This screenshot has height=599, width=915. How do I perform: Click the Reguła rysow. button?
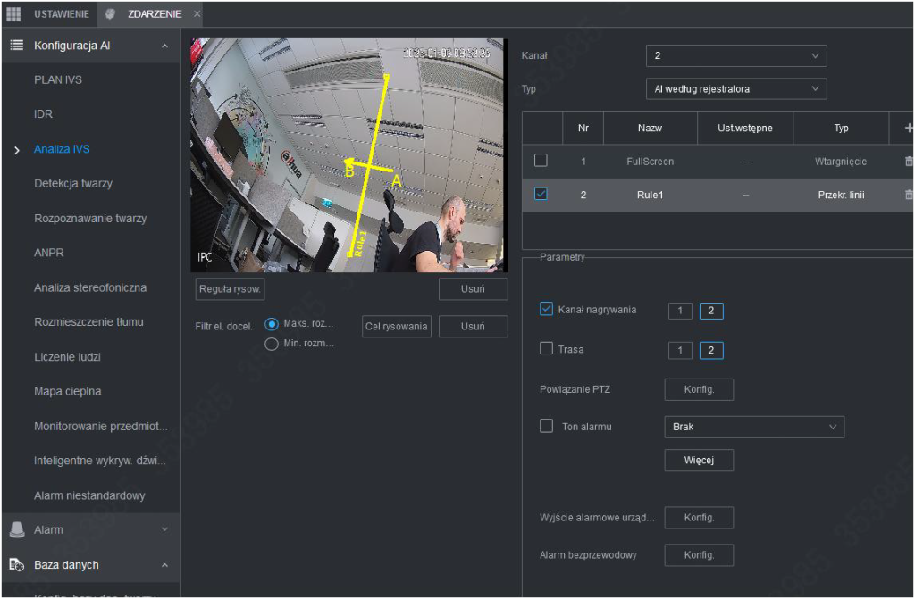[x=230, y=289]
